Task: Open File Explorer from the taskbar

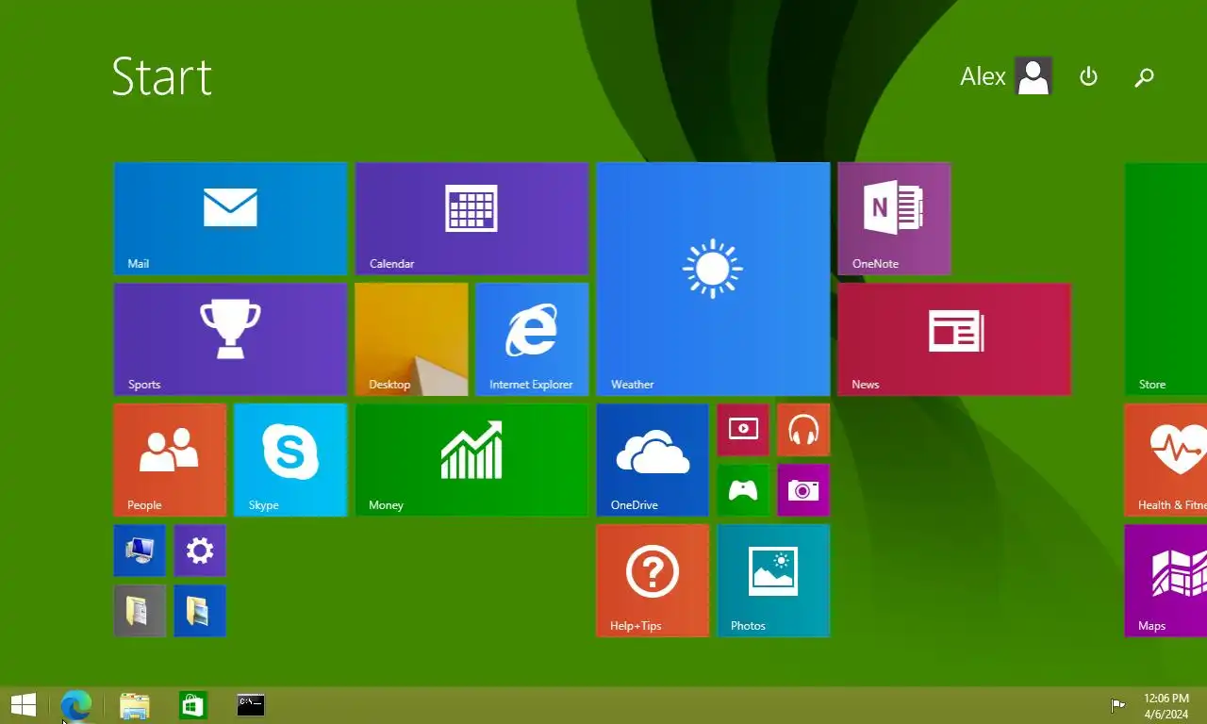Action: coord(135,706)
